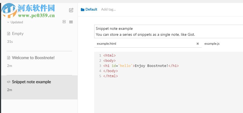The height and width of the screenshot is (113, 243).
Task: Click document icon beside Welcome to Boostnote
Action: 9,58
